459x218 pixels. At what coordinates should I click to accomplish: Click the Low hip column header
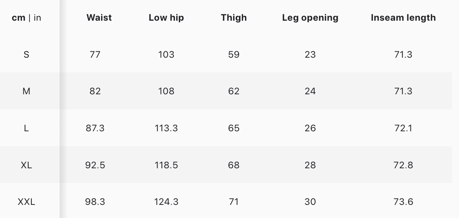[166, 18]
